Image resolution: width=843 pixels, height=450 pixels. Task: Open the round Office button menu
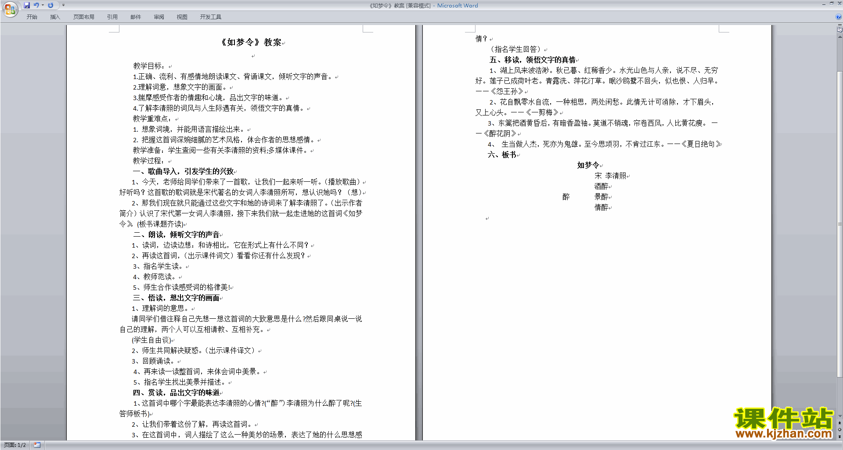10,8
